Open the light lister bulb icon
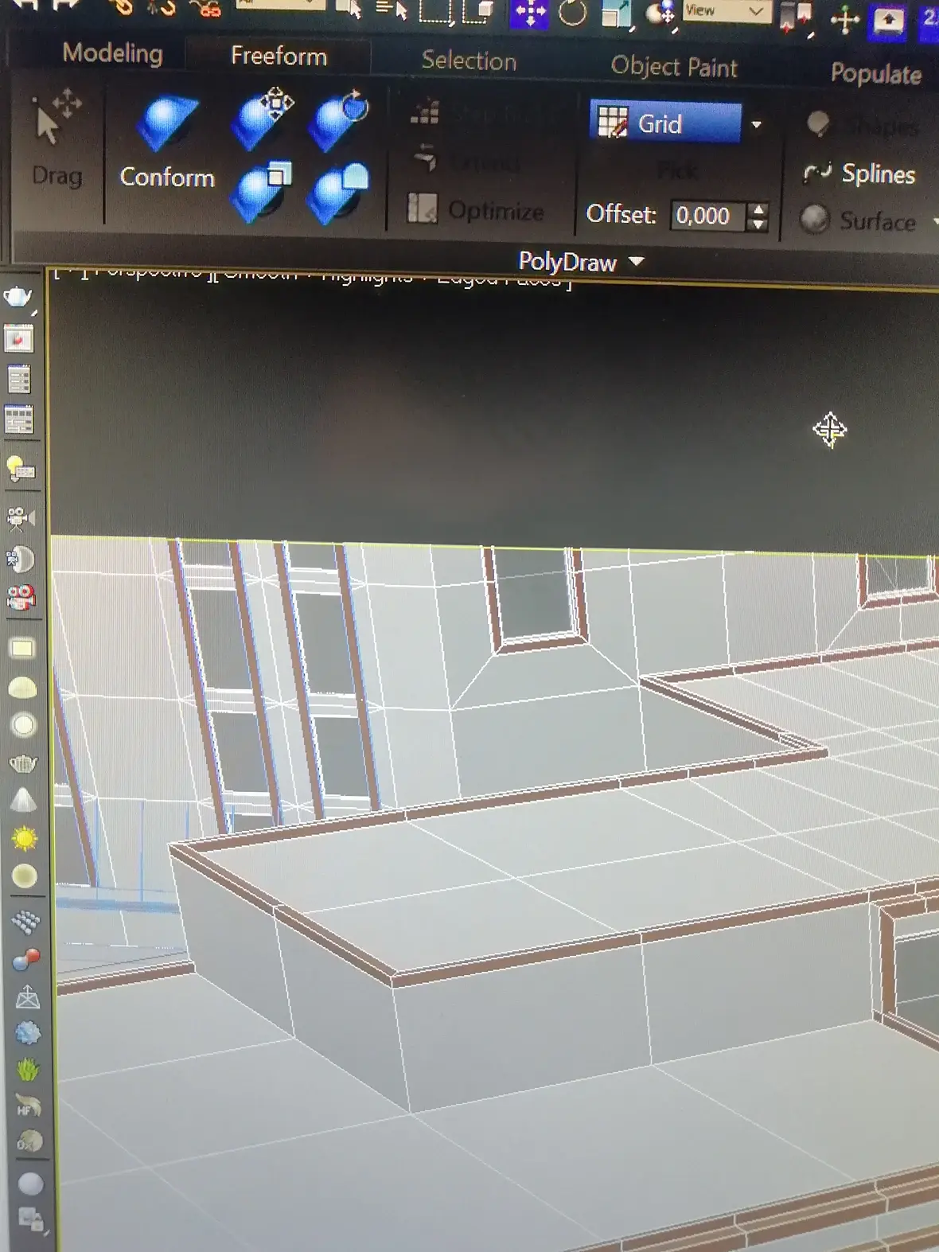939x1252 pixels. click(21, 470)
